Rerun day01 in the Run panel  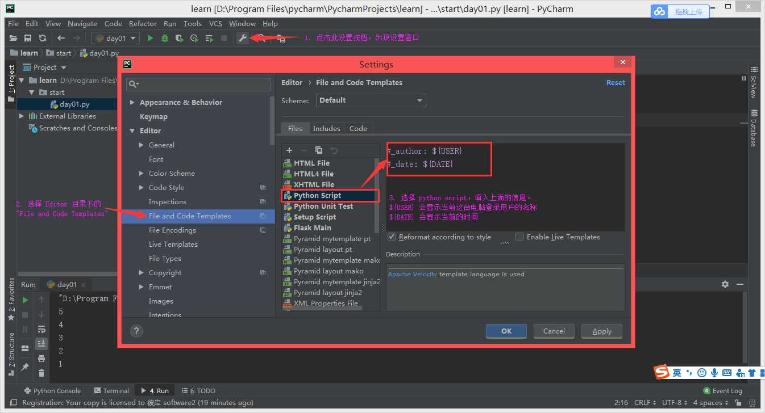pos(25,300)
